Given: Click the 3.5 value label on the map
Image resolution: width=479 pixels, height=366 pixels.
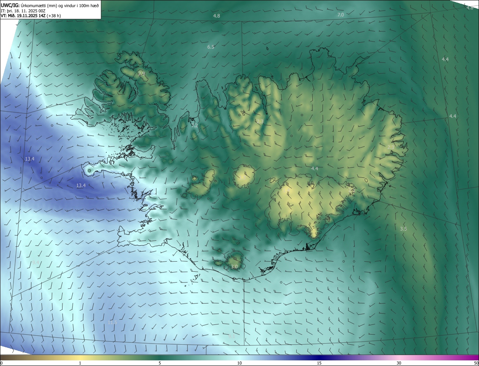Looking at the screenshot, I should pos(403,229).
